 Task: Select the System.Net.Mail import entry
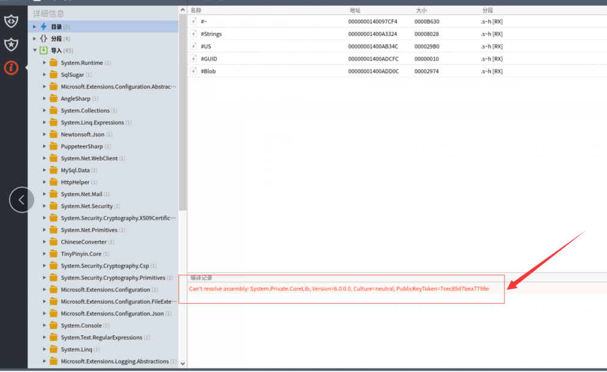(x=81, y=194)
